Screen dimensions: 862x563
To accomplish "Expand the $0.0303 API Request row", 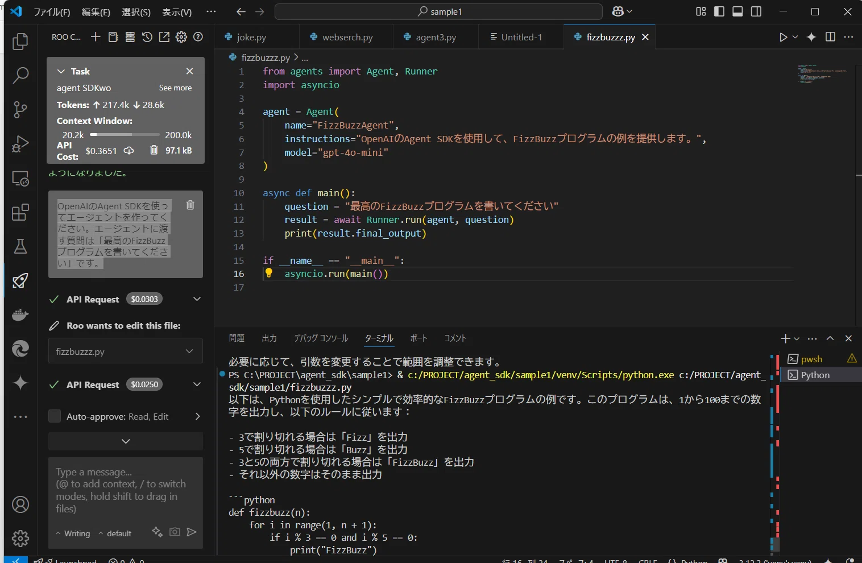I will (197, 299).
